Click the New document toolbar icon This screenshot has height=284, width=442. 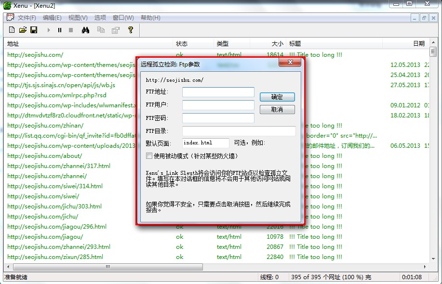(x=12, y=30)
